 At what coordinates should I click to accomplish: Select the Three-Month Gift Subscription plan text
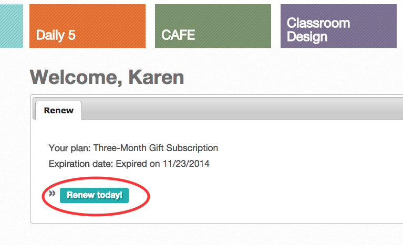pos(156,148)
